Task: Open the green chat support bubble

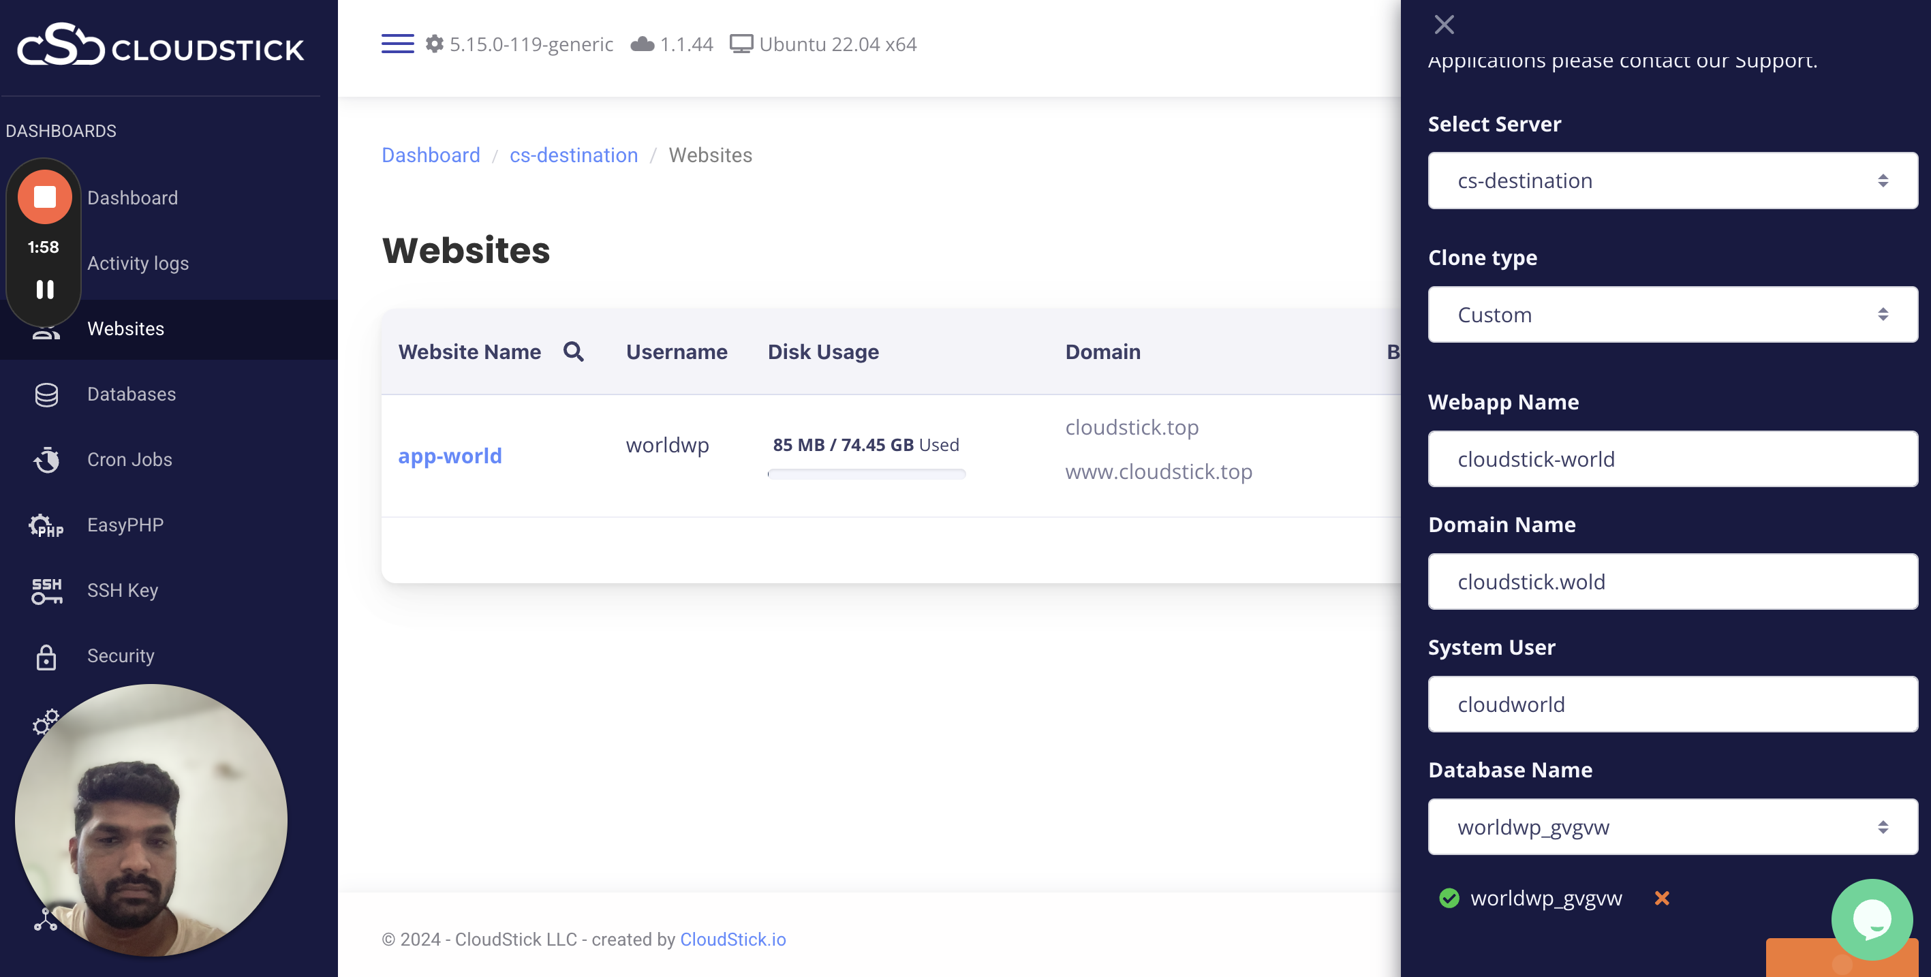Action: 1871,918
